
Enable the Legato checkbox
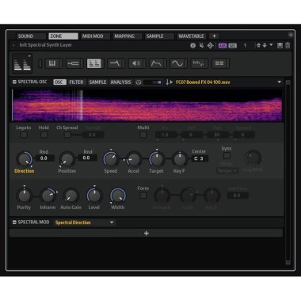point(24,135)
